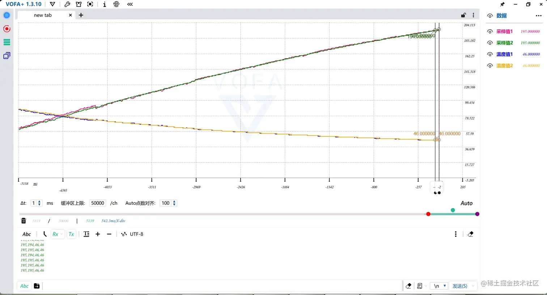Click the Auto mode button
This screenshot has height=295, width=547.
[466, 203]
